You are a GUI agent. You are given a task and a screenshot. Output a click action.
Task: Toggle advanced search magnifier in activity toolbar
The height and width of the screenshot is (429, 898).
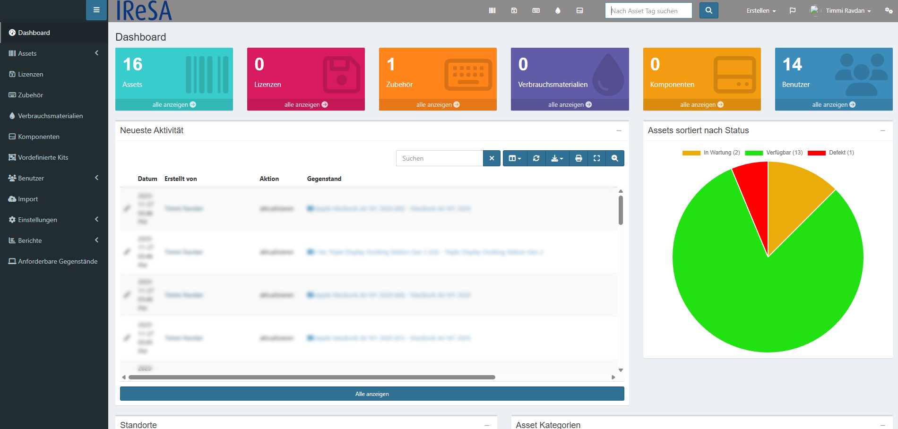[614, 158]
